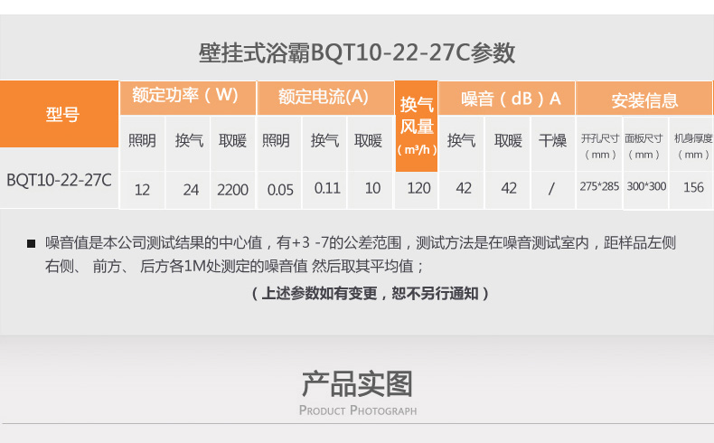Screen dimensions: 714x443
Task: Select the 0.05 lighting current value
Action: (x=280, y=190)
